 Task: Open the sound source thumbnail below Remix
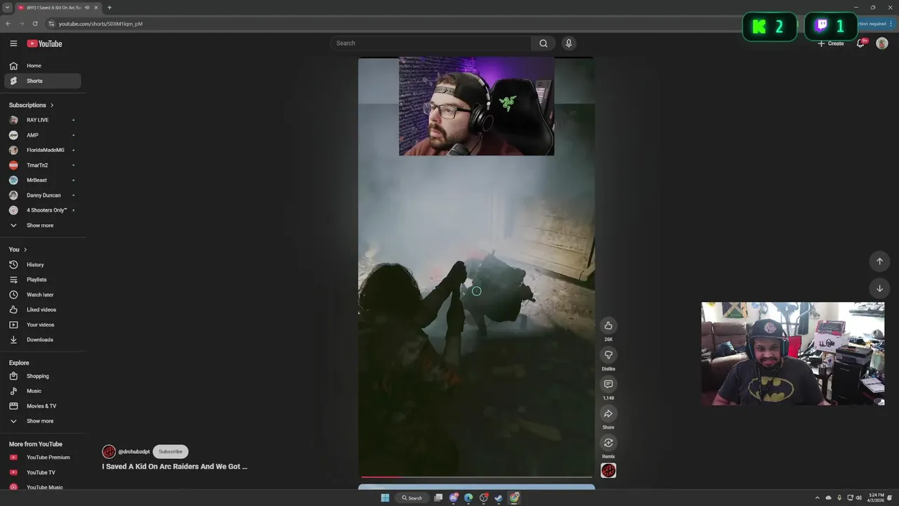608,471
